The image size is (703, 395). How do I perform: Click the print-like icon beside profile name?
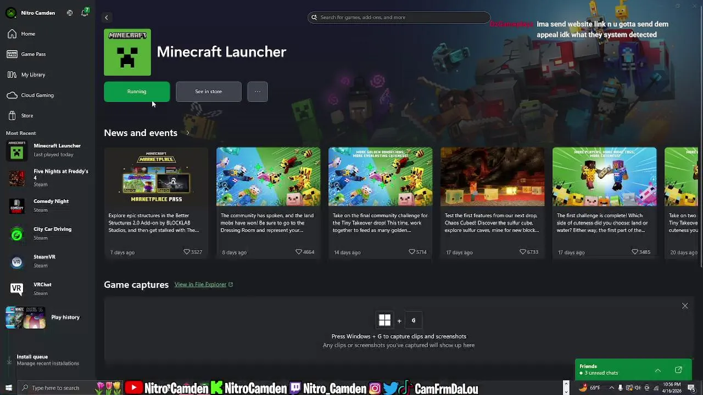(x=70, y=13)
